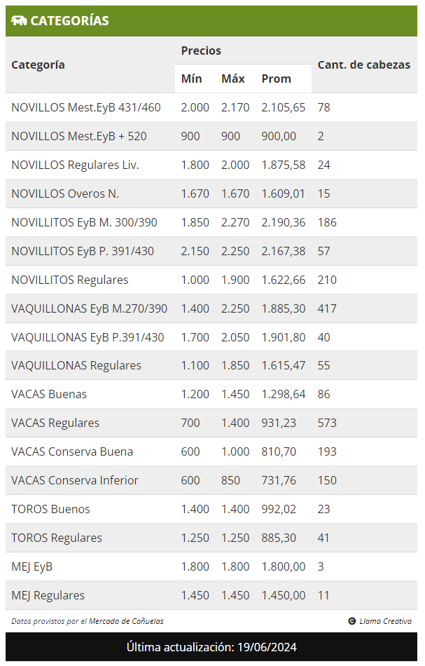Click the Llama Creativa logo icon
The image size is (425, 666).
[x=352, y=621]
